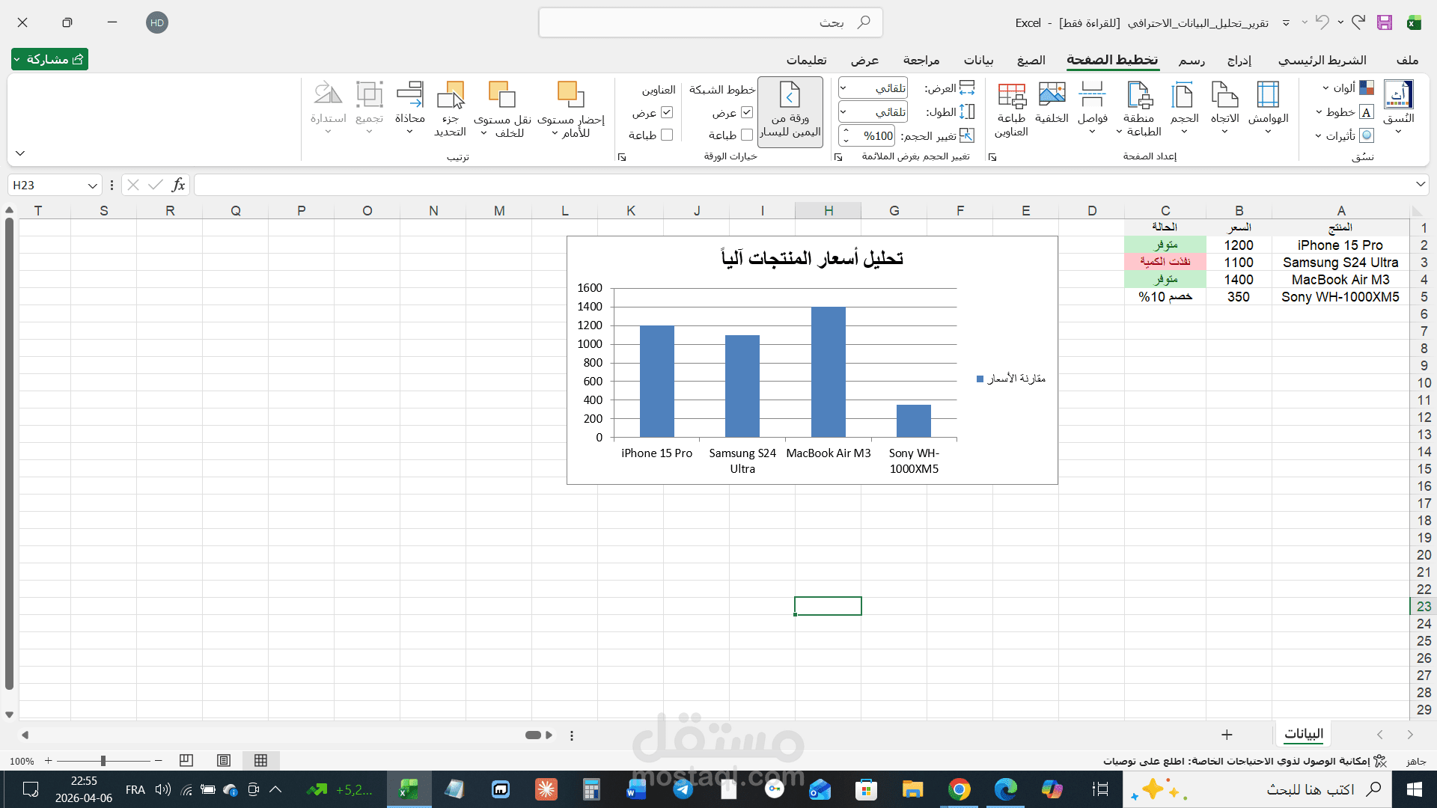The height and width of the screenshot is (808, 1437).
Task: Click the Insert Function fx icon
Action: point(178,185)
